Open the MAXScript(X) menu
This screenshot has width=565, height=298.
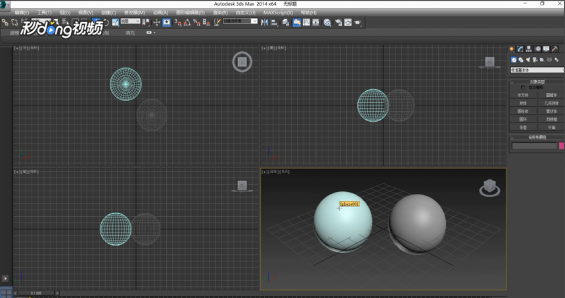(278, 12)
